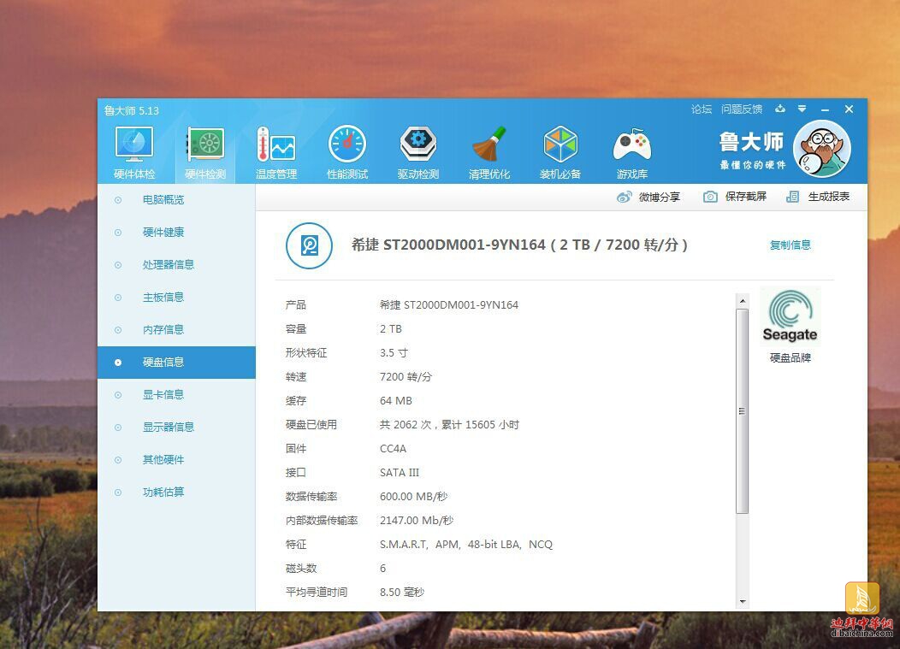This screenshot has height=649, width=900.
Task: Click the update cloud icon in title bar
Action: 779,109
